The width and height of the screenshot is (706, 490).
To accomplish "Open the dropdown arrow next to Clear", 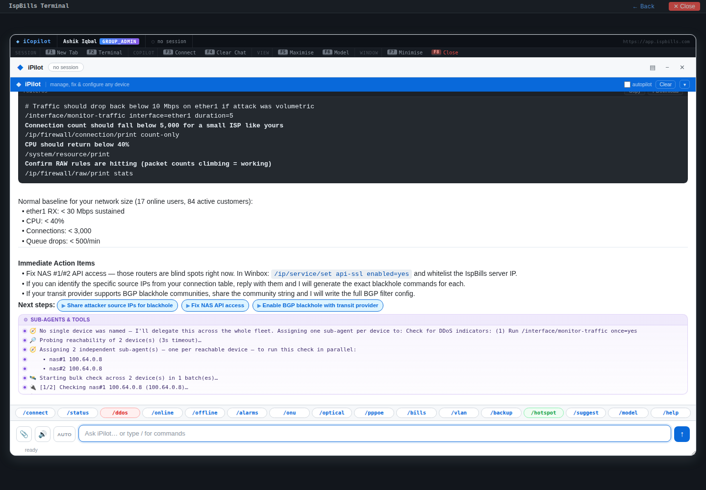I will point(685,85).
